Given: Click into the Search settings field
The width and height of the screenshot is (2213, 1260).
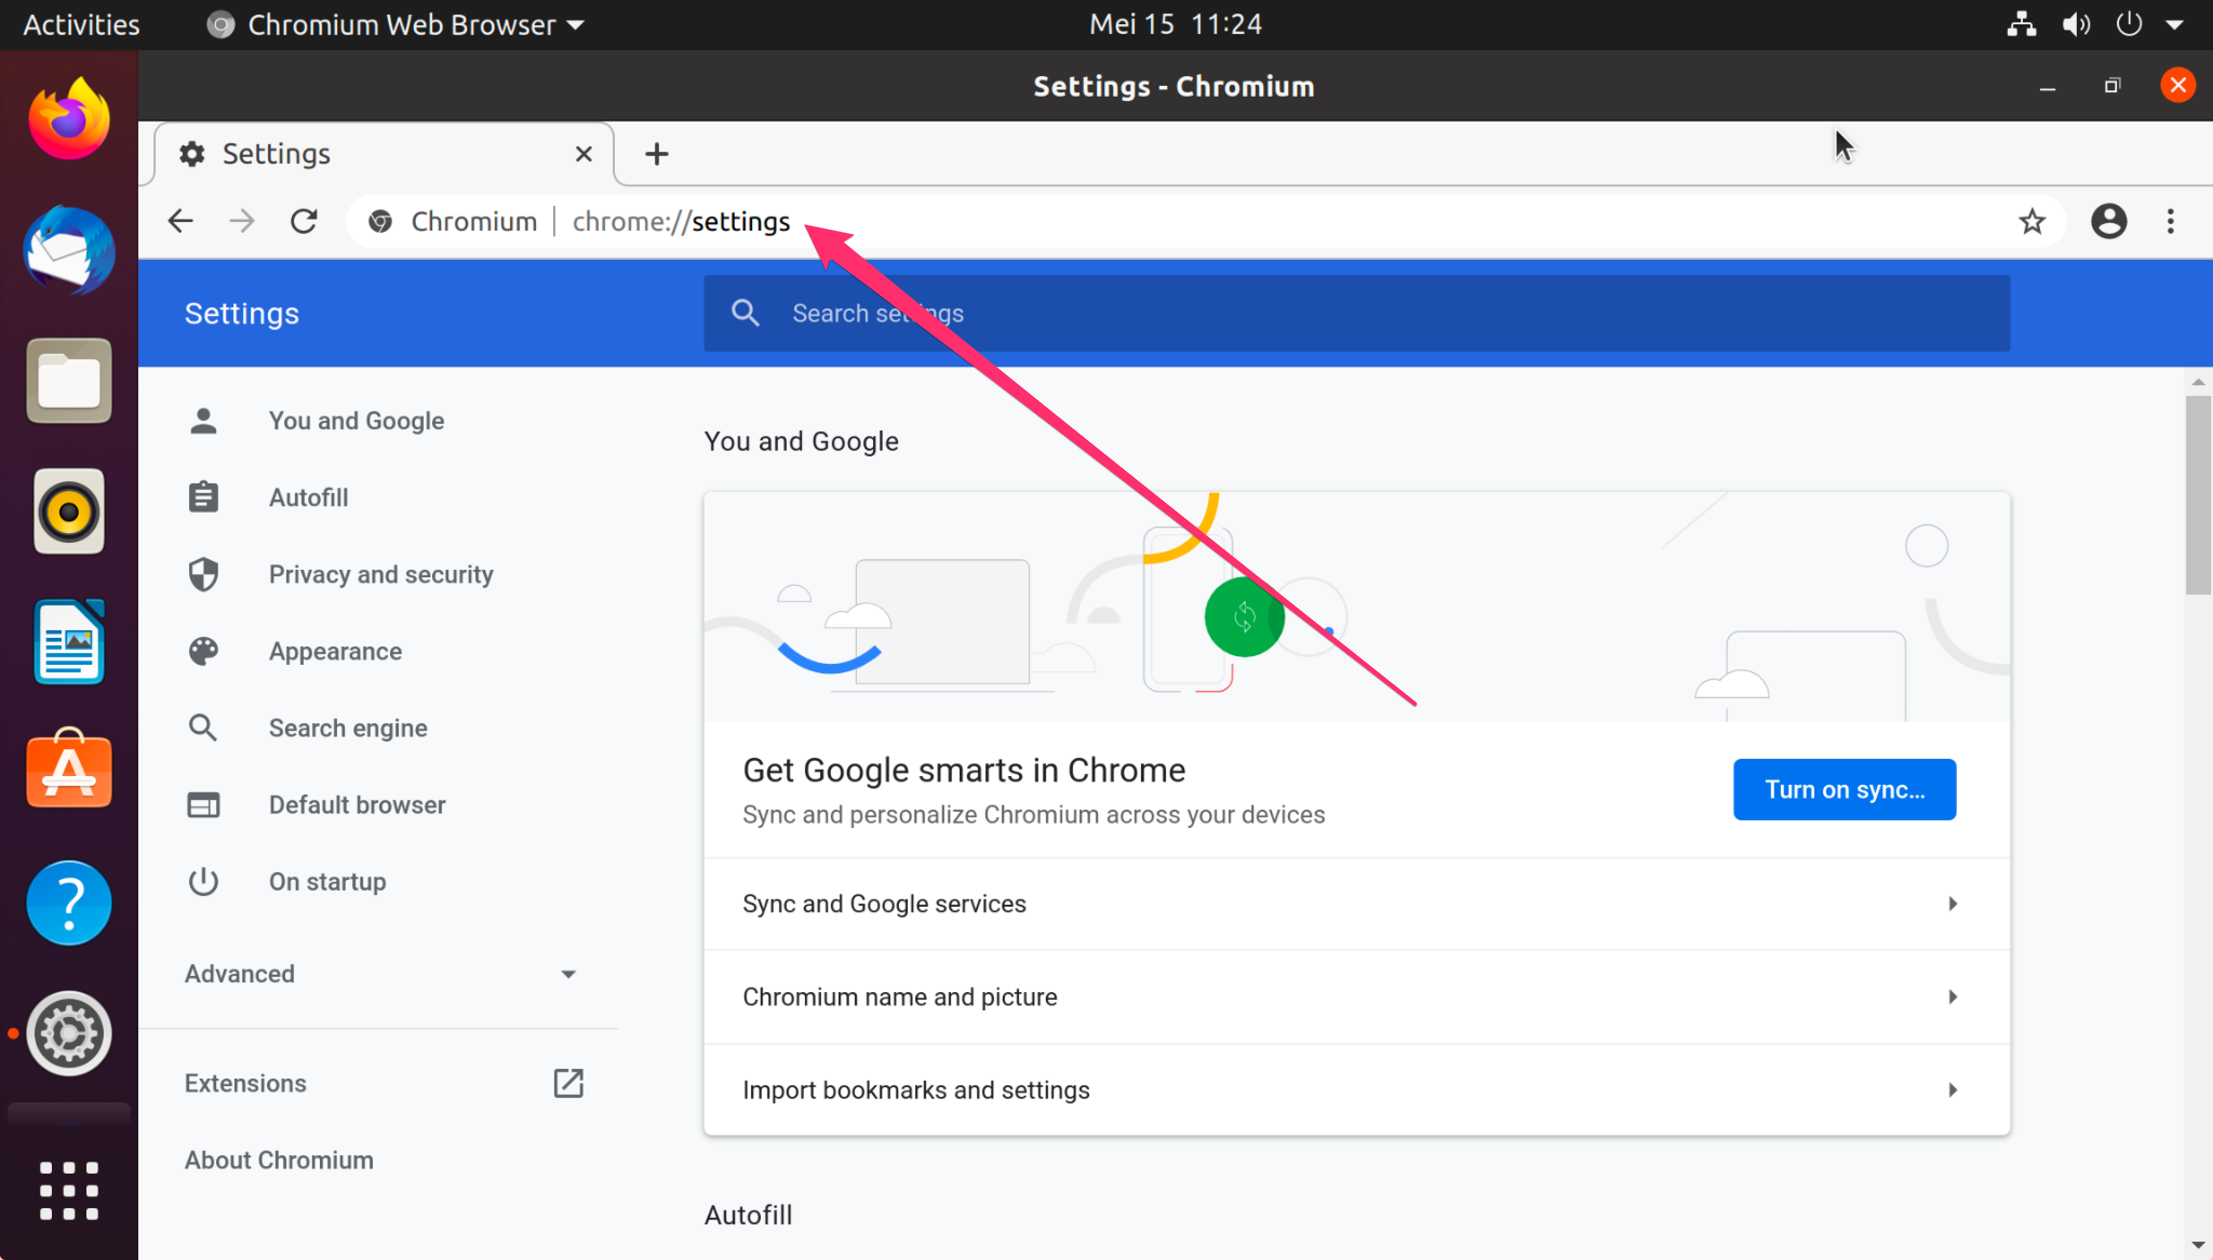Looking at the screenshot, I should click(x=1356, y=313).
